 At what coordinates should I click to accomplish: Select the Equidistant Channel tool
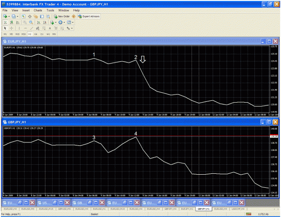[x=37, y=28]
